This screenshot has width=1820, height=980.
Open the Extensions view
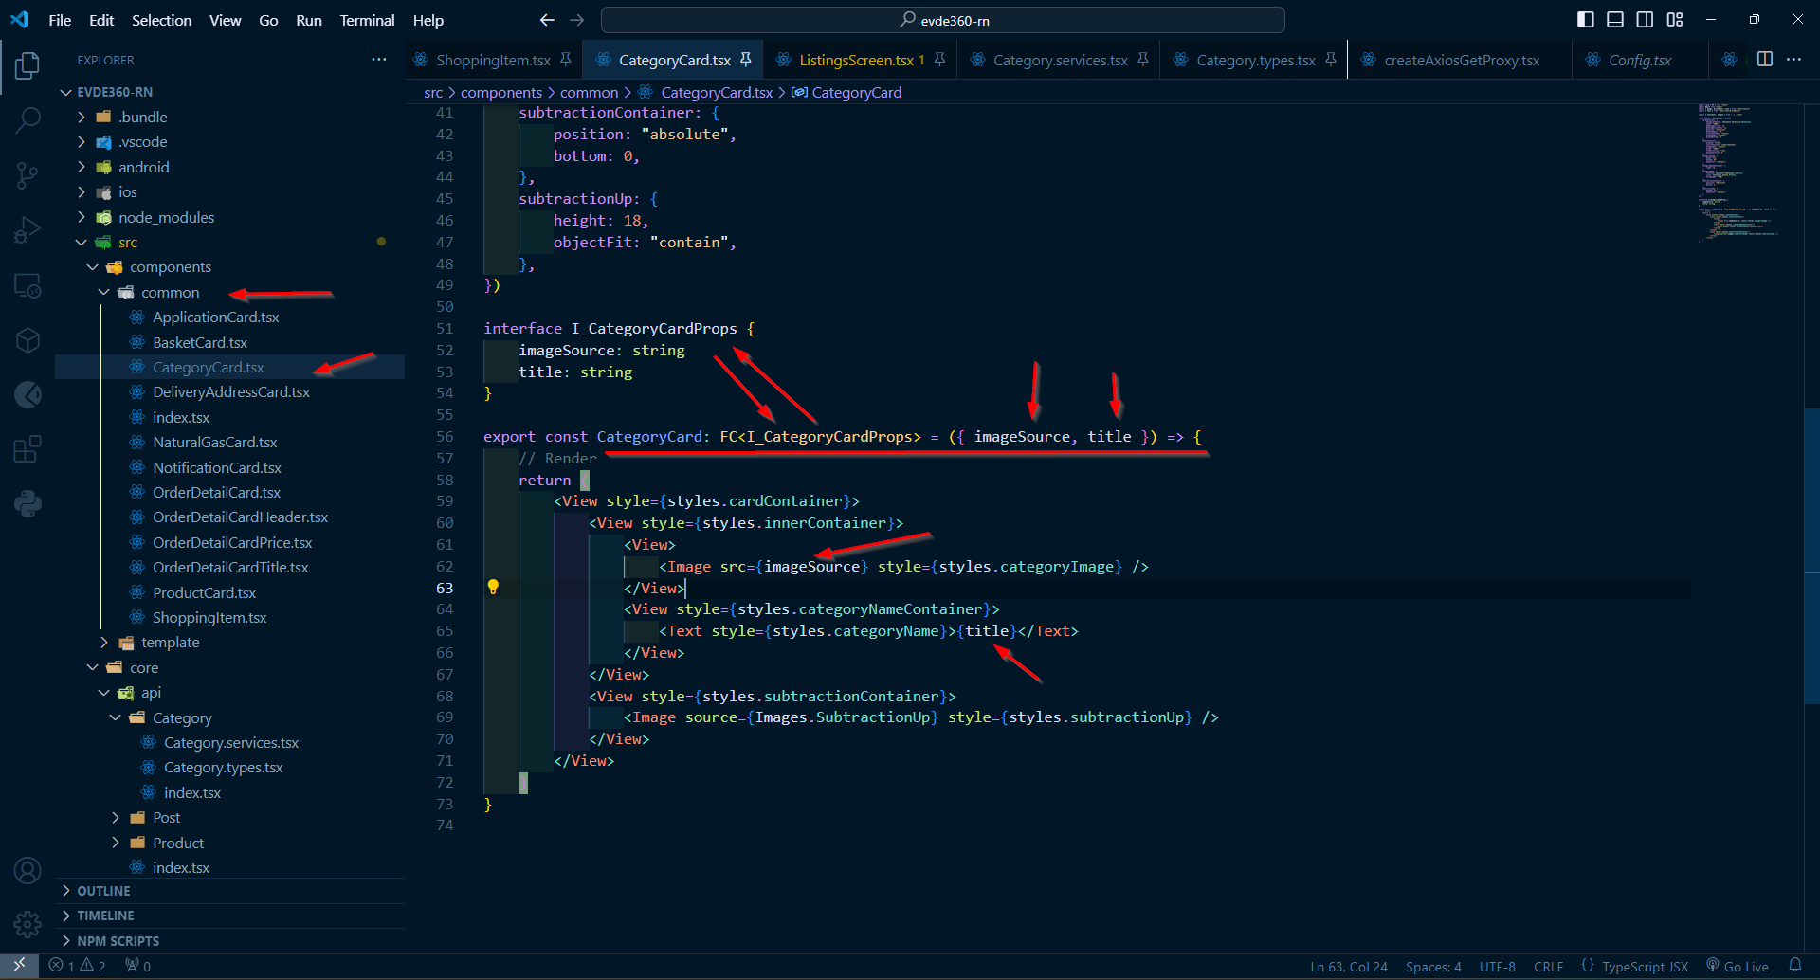(x=27, y=448)
